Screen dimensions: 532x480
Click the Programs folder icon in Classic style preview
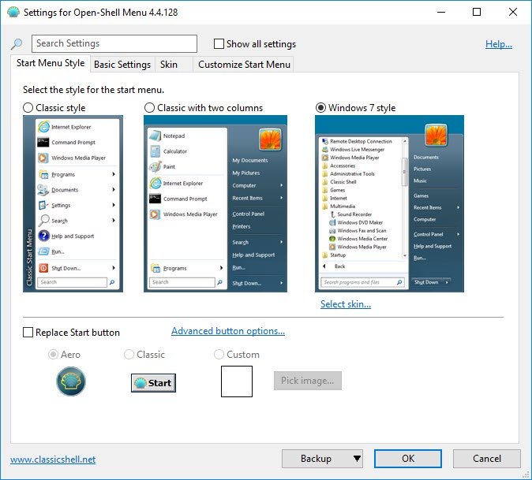tap(43, 174)
